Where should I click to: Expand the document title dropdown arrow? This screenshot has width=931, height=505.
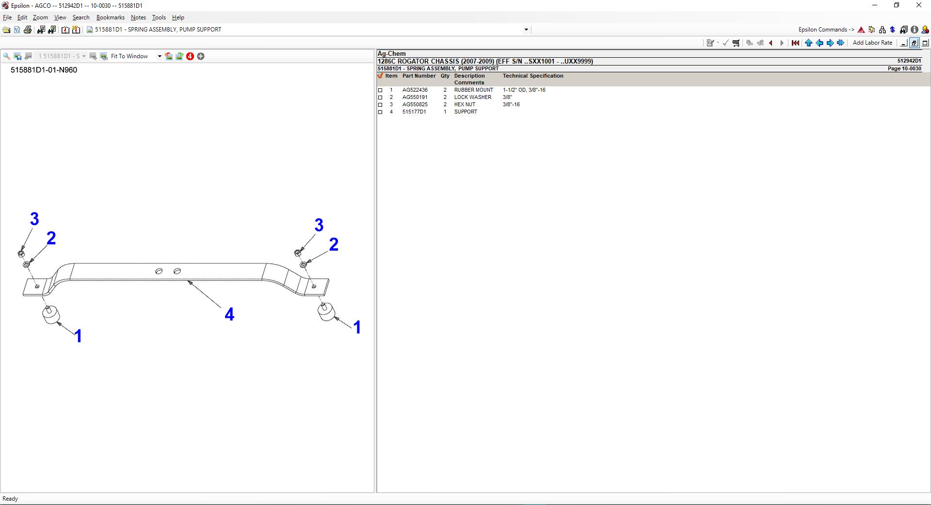526,30
